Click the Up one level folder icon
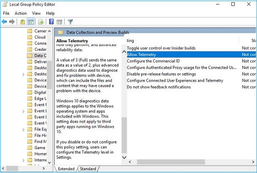Viewport: 257px width, 173px height. click(22, 22)
